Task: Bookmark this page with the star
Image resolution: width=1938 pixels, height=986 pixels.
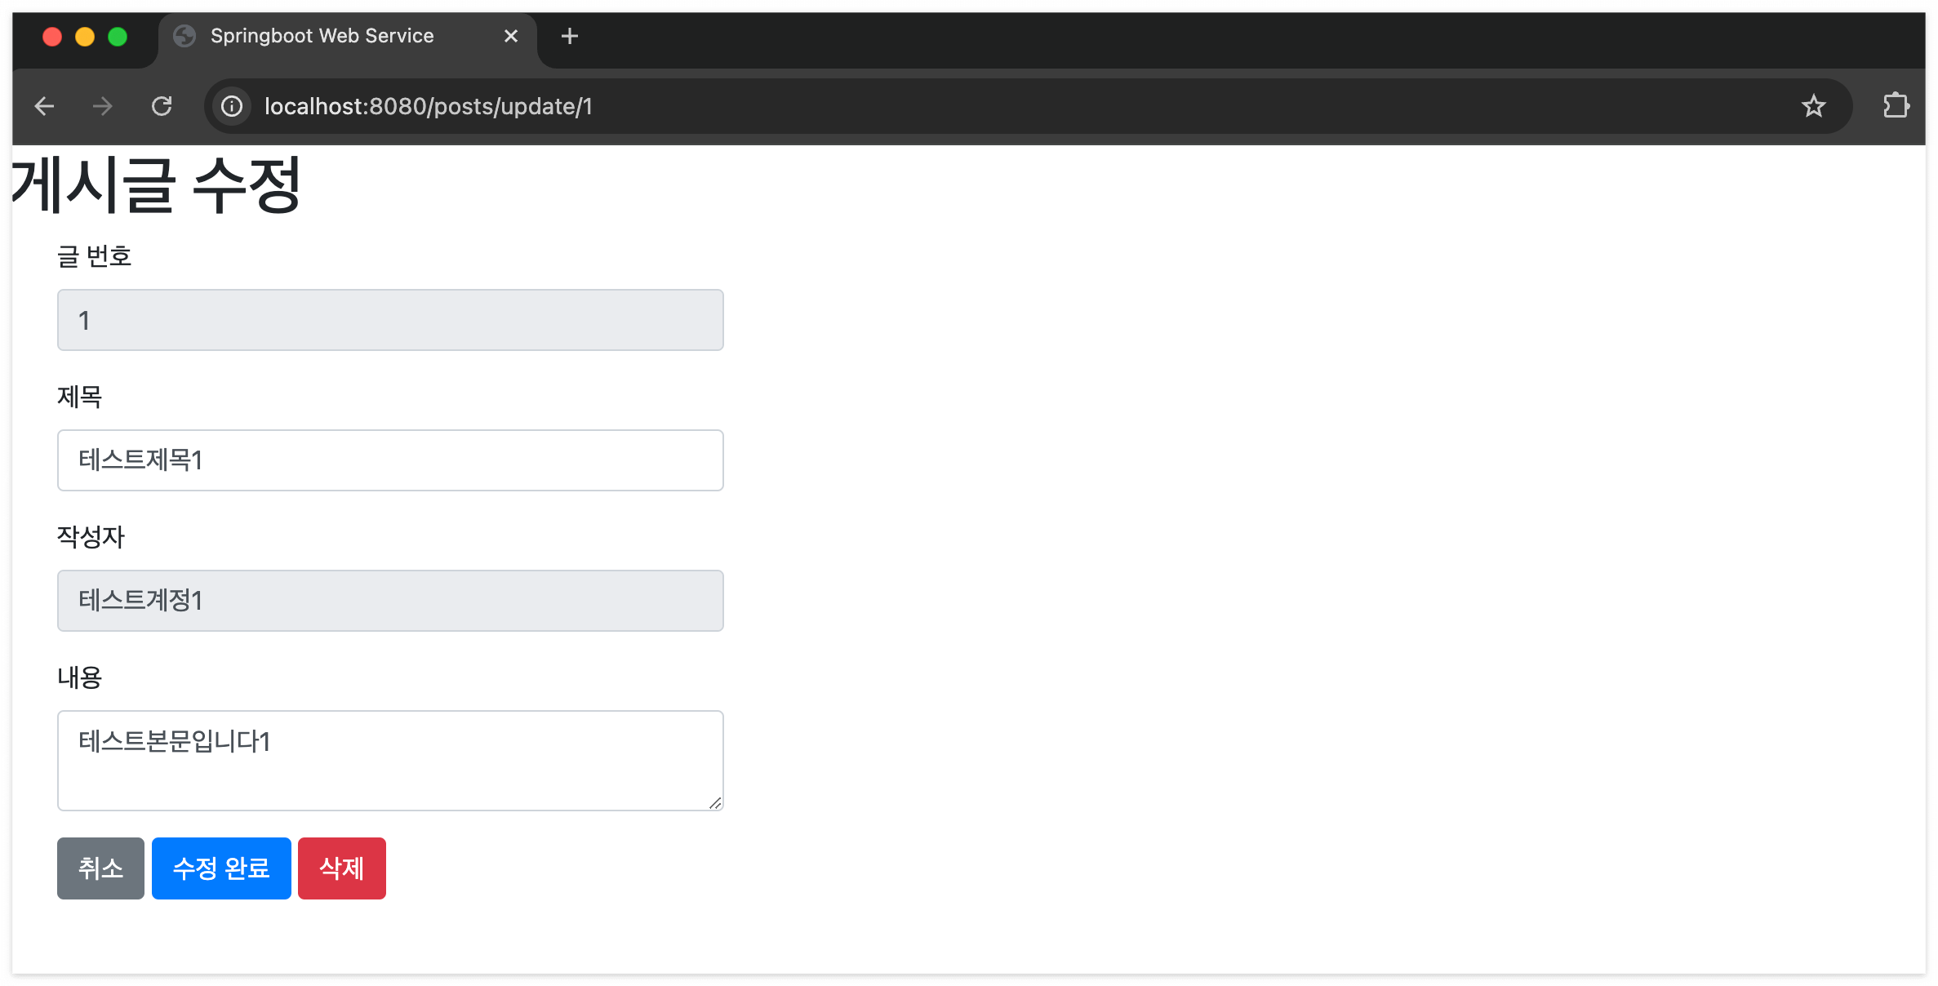Action: pos(1813,106)
